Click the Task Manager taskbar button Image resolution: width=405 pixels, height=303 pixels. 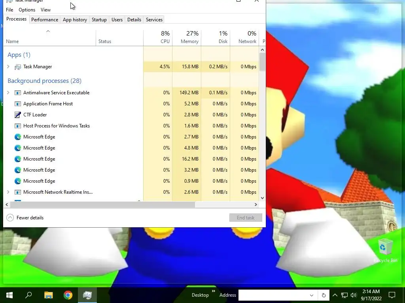[87, 295]
